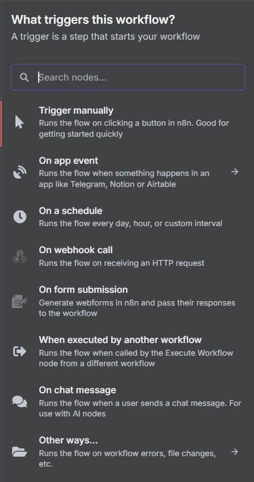254x482 pixels.
Task: Click the execute workflow arrow icon
Action: tap(20, 351)
